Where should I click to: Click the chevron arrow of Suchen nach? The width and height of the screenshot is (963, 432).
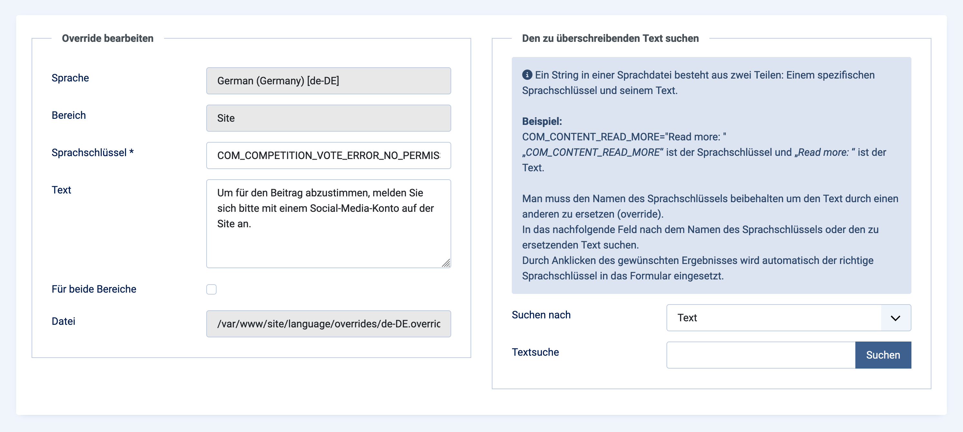point(895,318)
